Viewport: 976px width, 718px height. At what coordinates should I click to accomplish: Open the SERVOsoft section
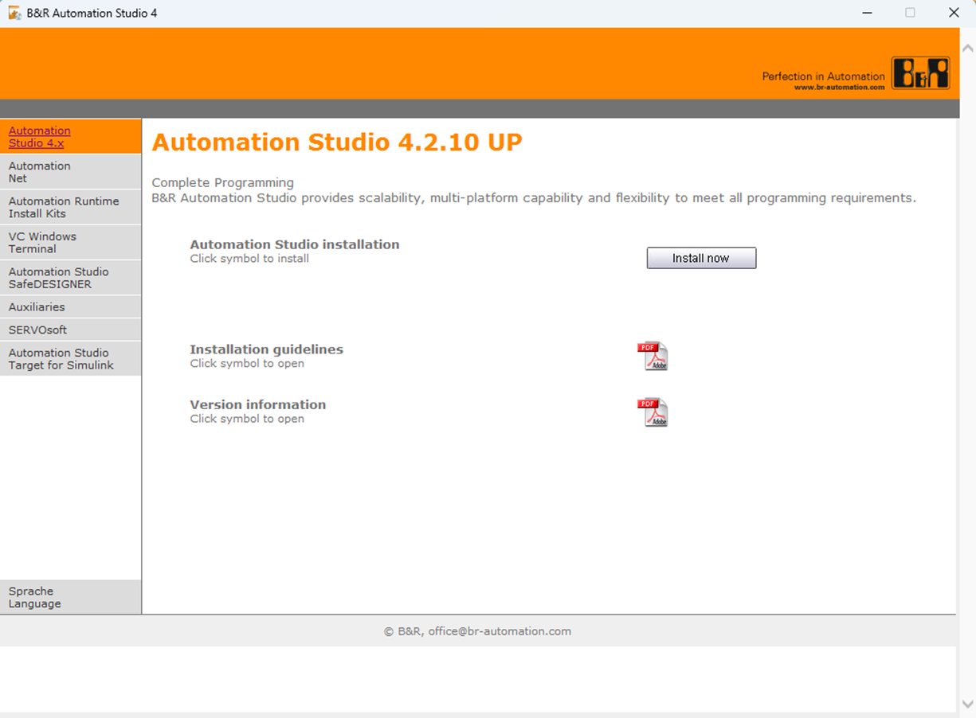[37, 330]
